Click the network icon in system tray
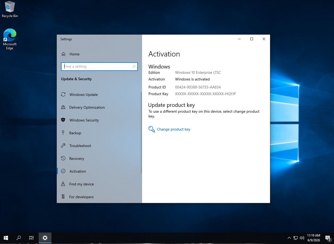The height and width of the screenshot is (244, 334). 296,238
